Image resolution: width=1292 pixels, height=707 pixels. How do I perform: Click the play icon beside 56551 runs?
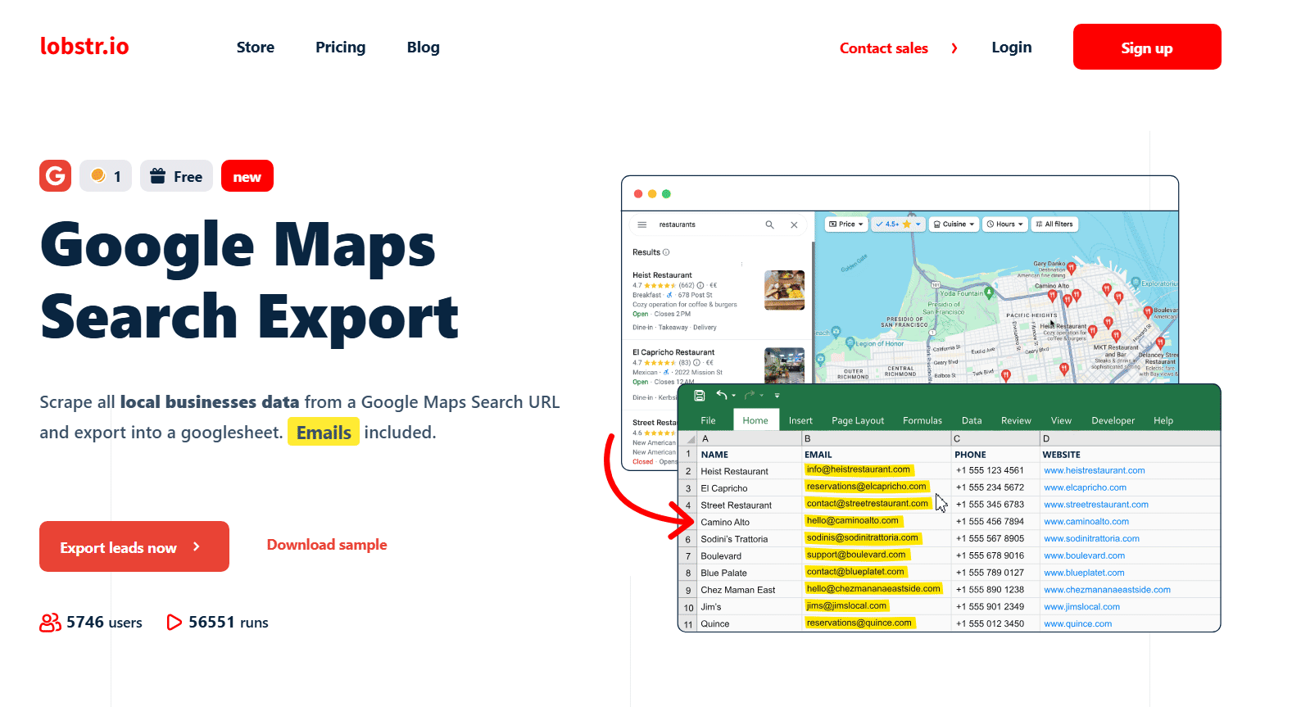pyautogui.click(x=174, y=623)
